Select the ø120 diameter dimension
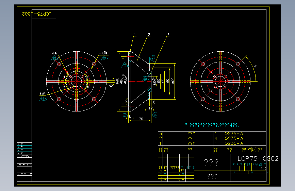Image resolution: width=295 pixels, height=191 pixels. coord(173,81)
